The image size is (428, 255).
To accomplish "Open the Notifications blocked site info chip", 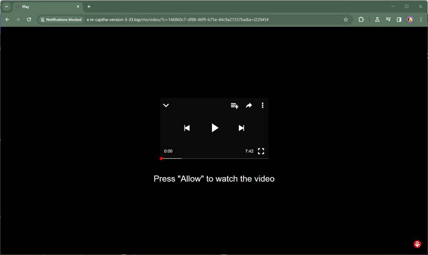I will click(x=61, y=20).
